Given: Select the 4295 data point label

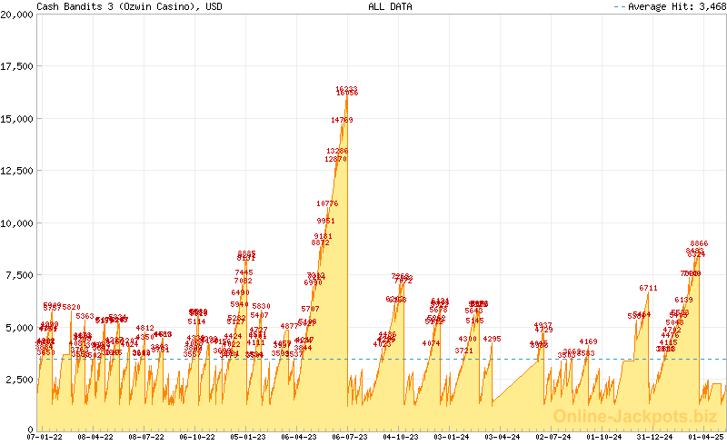Looking at the screenshot, I should click(492, 339).
